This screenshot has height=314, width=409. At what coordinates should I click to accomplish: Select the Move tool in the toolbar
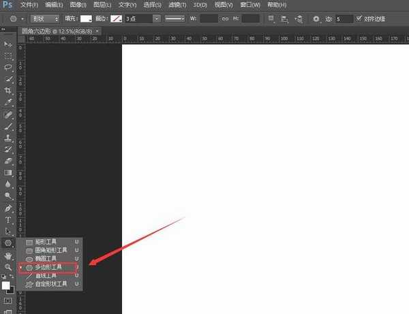8,44
